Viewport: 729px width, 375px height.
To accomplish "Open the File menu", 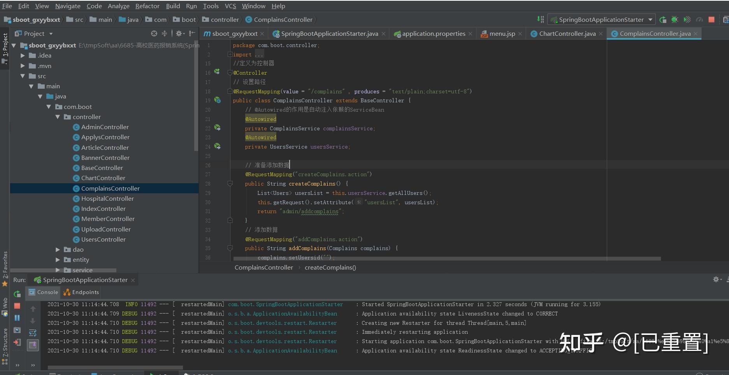I will pyautogui.click(x=7, y=6).
